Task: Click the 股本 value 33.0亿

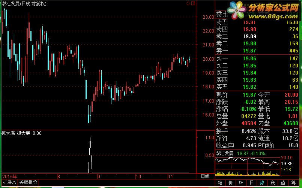Action: [290, 131]
